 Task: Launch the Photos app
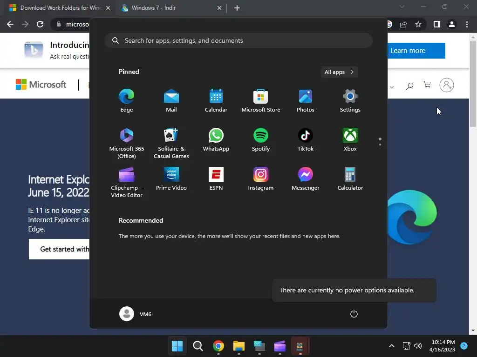pos(306,101)
